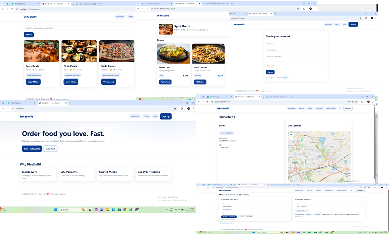
Task: Zoom in on the Live Location map
Action: [x=291, y=135]
